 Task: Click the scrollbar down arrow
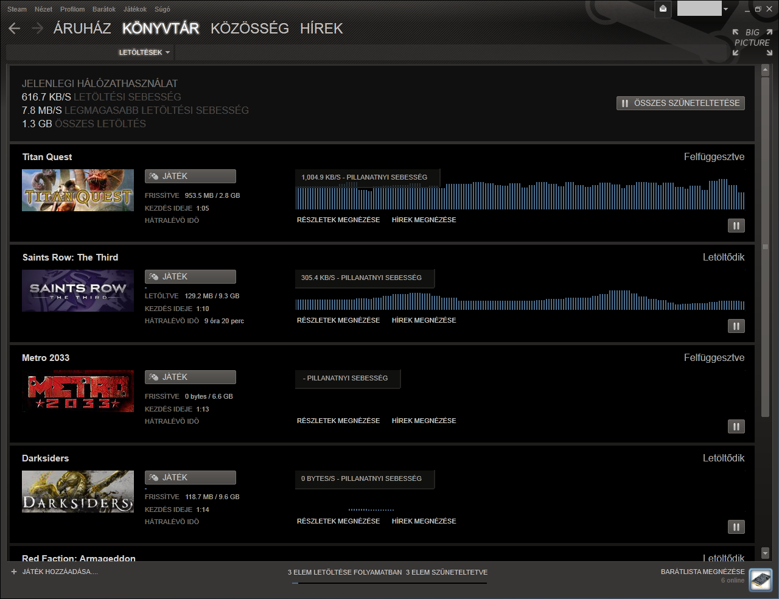(766, 554)
